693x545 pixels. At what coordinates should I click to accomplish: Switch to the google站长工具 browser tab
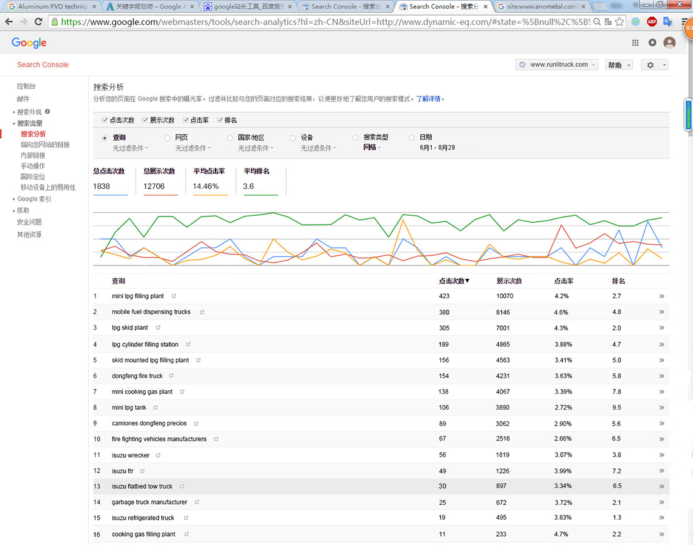coord(248,7)
